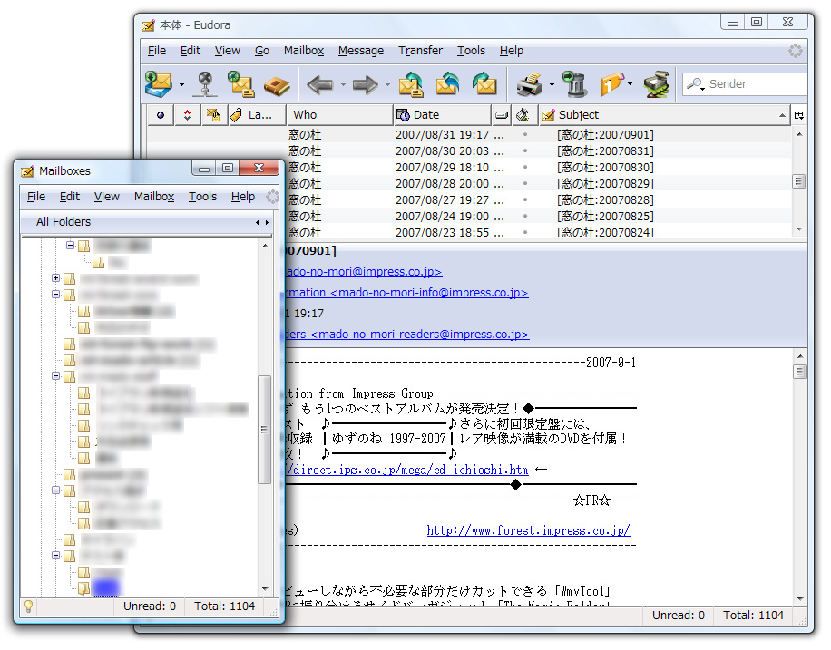Reply to the selected message via toolbar icon
The image size is (831, 650).
coord(411,83)
